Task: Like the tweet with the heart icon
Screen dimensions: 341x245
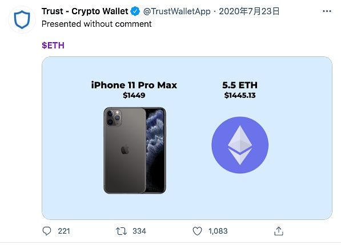Action: [x=197, y=231]
